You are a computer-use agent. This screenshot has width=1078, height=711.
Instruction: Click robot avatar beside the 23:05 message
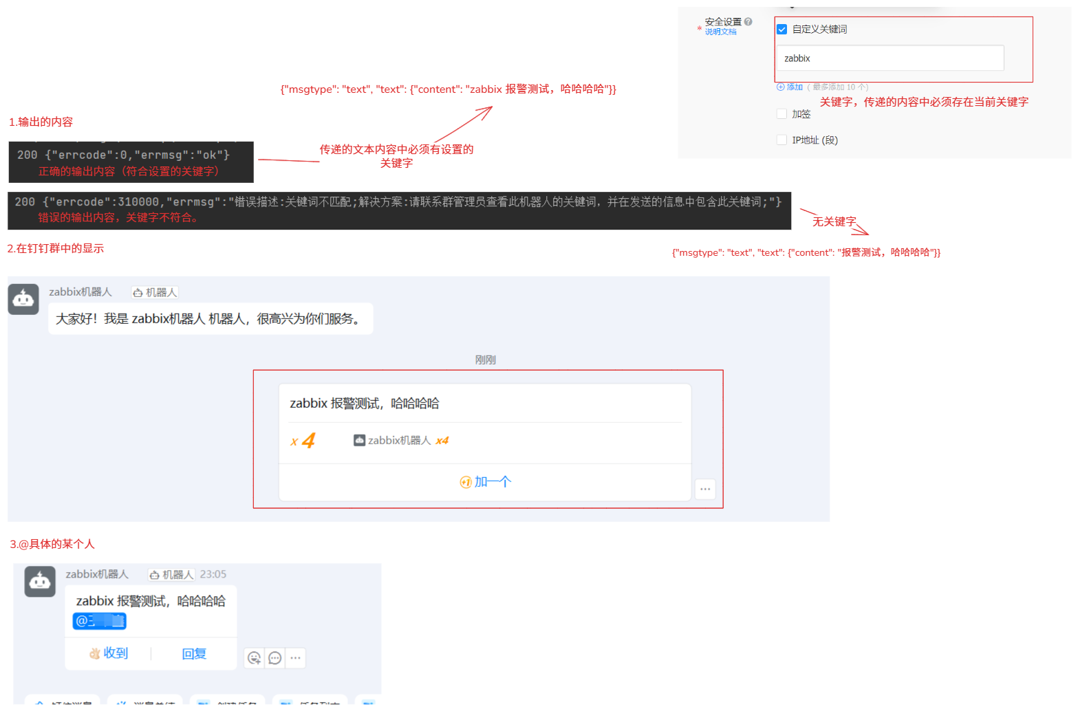[x=40, y=582]
